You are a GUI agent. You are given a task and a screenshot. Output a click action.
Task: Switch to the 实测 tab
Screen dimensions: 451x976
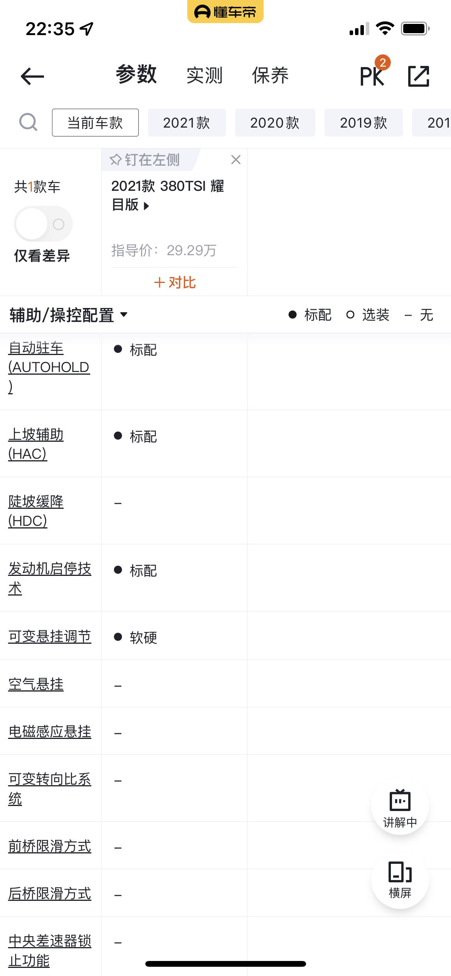point(205,75)
